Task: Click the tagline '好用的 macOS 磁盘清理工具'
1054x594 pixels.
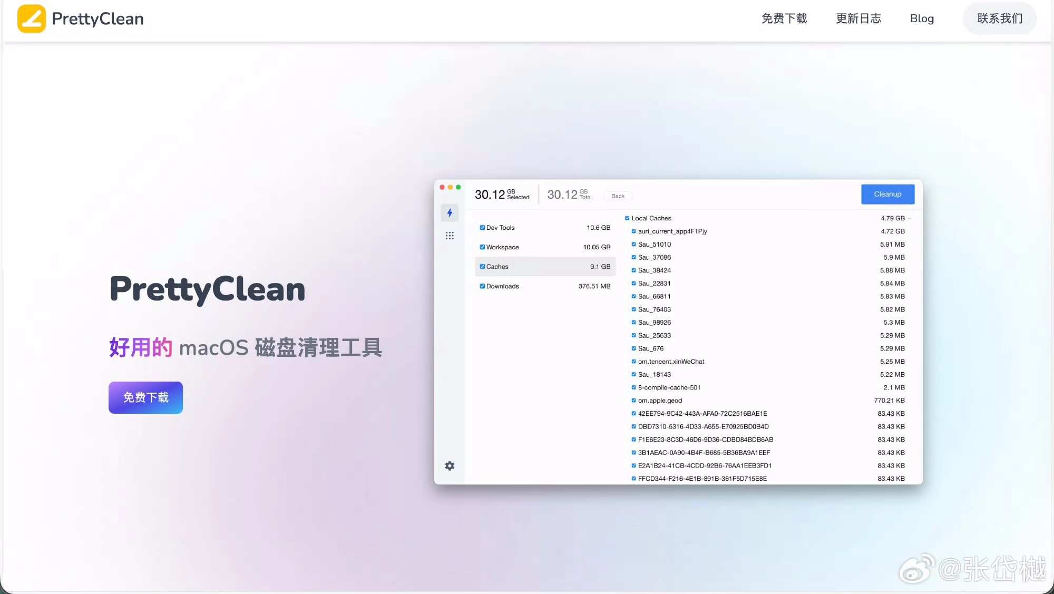Action: tap(246, 347)
